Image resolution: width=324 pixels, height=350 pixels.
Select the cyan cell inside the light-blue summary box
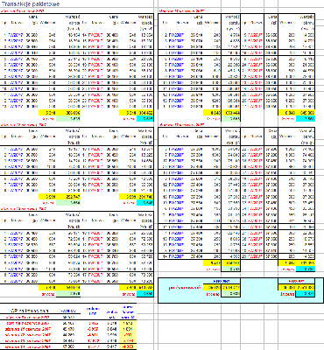point(306,294)
